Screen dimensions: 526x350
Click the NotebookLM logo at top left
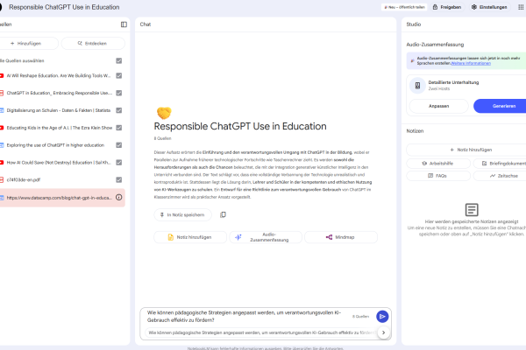1,7
